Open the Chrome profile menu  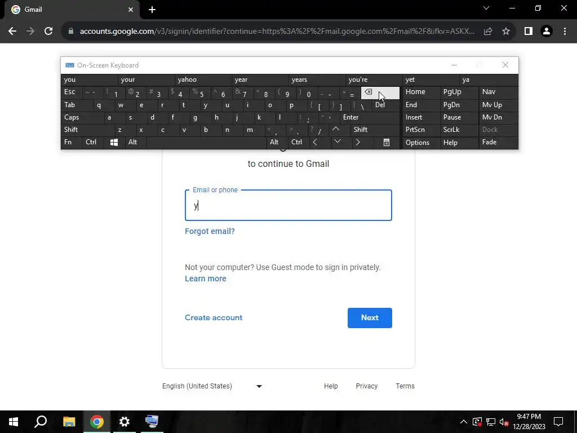pos(547,32)
